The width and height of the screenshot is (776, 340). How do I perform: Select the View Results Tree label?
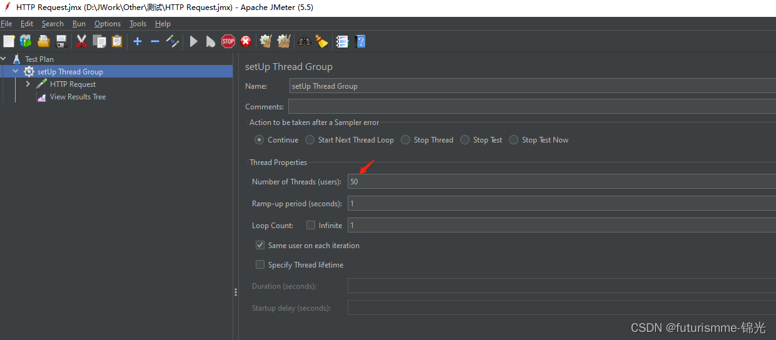(78, 97)
